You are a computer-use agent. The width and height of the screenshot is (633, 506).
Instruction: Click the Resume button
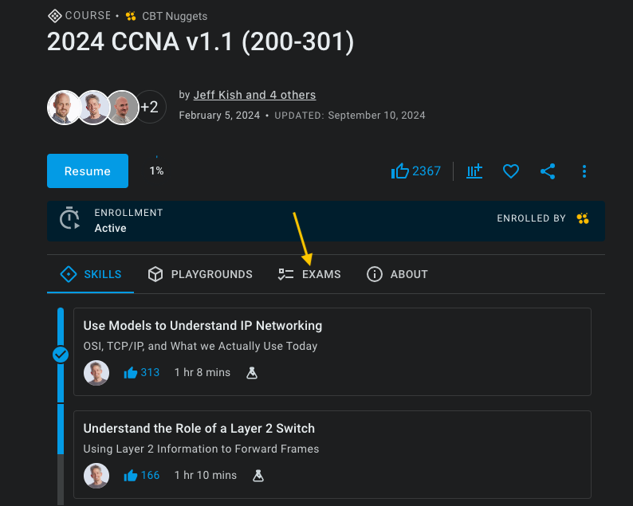88,171
